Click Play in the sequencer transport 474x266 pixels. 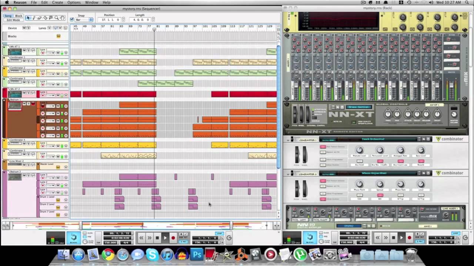click(165, 238)
